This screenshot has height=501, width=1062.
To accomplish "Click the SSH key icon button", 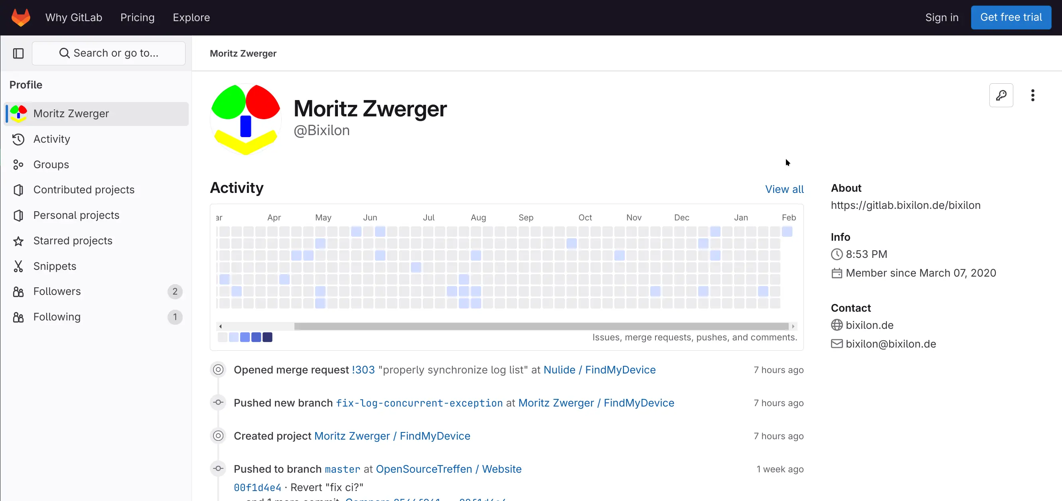I will pos(1001,95).
